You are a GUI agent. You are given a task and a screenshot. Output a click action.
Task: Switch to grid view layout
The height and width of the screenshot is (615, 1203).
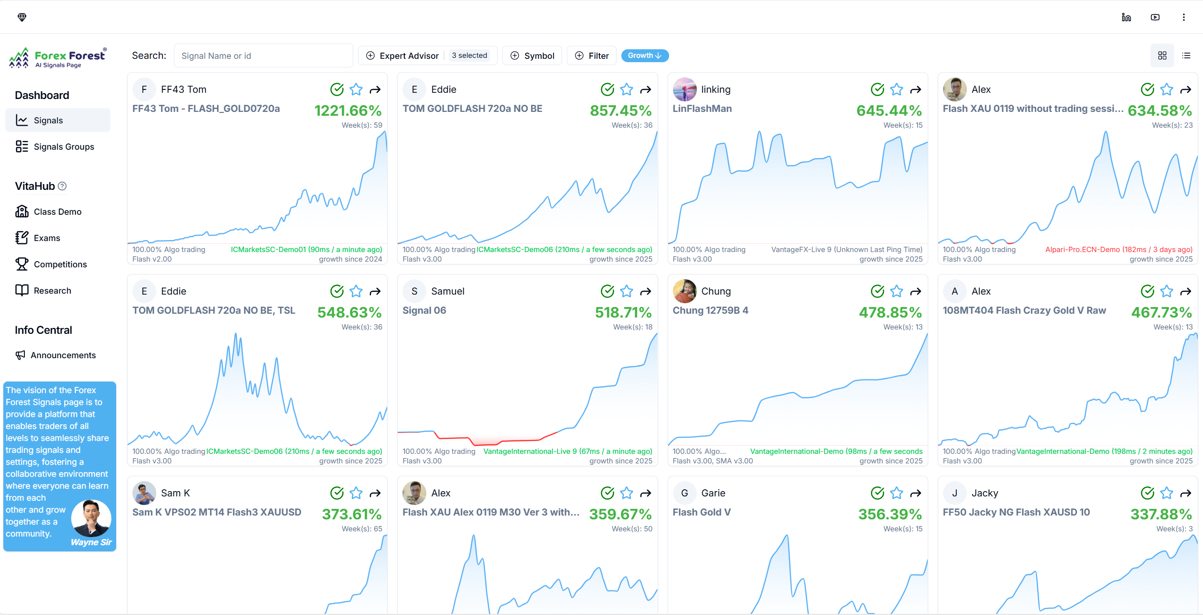point(1162,55)
